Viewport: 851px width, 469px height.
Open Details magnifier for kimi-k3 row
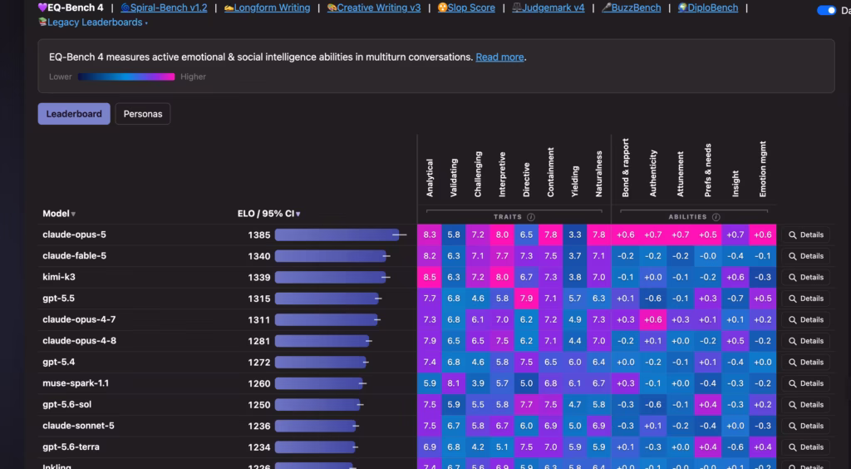click(x=792, y=278)
